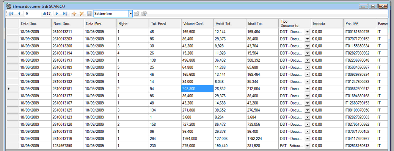The image size is (394, 151).
Task: Click Idrati Tot. column header
Action: [x=262, y=24]
